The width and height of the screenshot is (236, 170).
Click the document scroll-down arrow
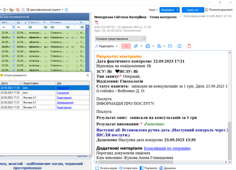pos(229,162)
